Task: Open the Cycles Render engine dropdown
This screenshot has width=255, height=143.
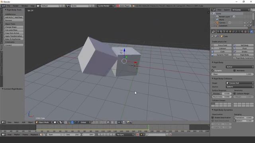Action: (x=106, y=6)
